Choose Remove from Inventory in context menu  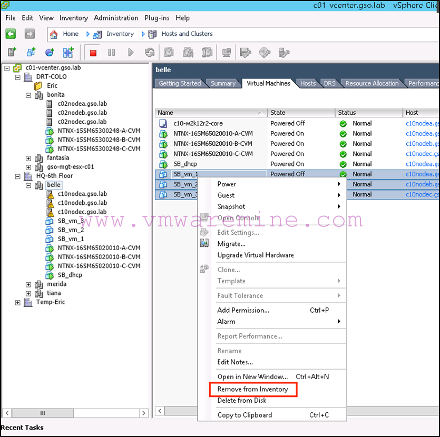click(x=253, y=389)
